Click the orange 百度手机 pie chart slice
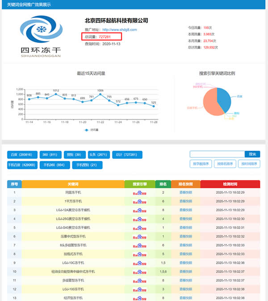This screenshot has width=268, height=301. (211, 104)
